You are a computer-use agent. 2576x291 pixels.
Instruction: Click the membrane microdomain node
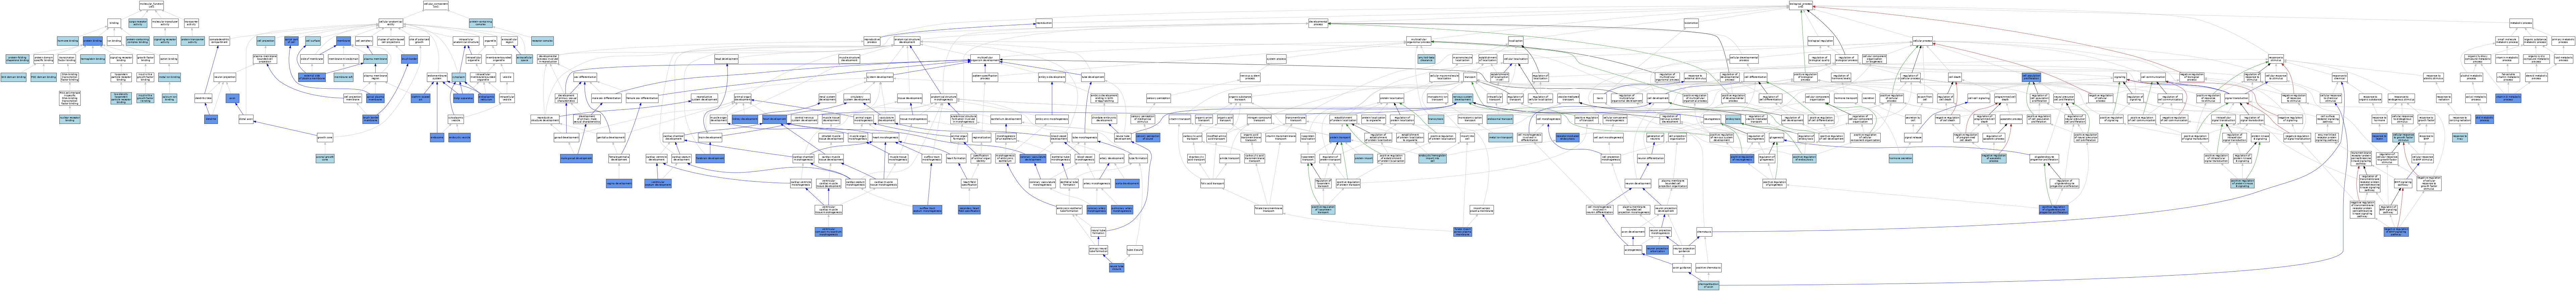[344, 59]
